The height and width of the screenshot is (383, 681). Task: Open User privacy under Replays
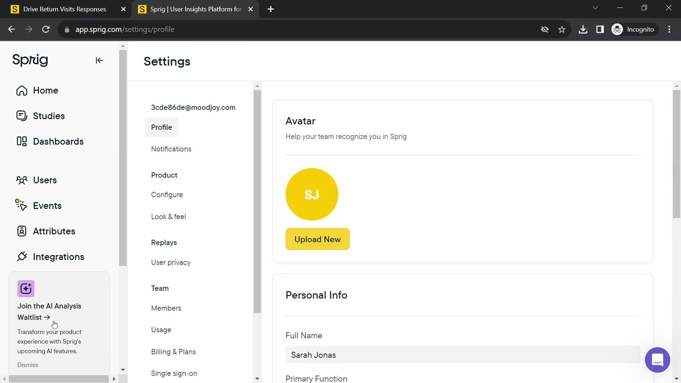171,262
